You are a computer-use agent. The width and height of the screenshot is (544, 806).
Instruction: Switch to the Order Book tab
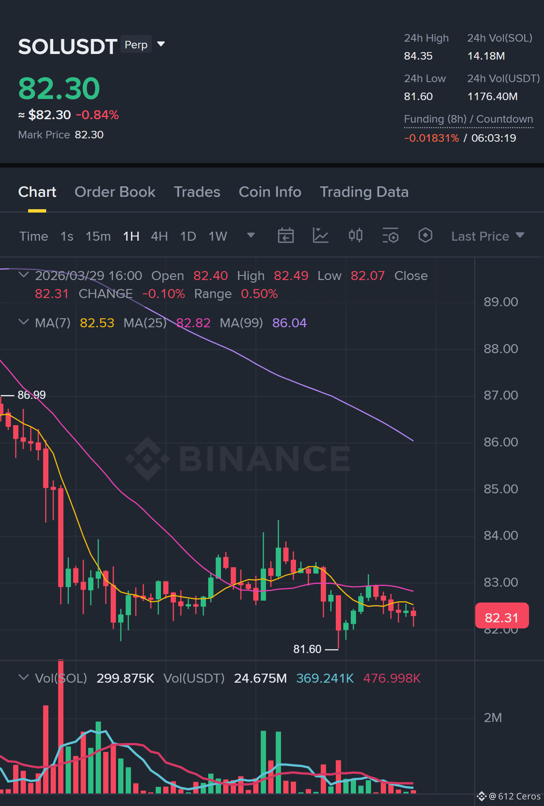pyautogui.click(x=115, y=192)
